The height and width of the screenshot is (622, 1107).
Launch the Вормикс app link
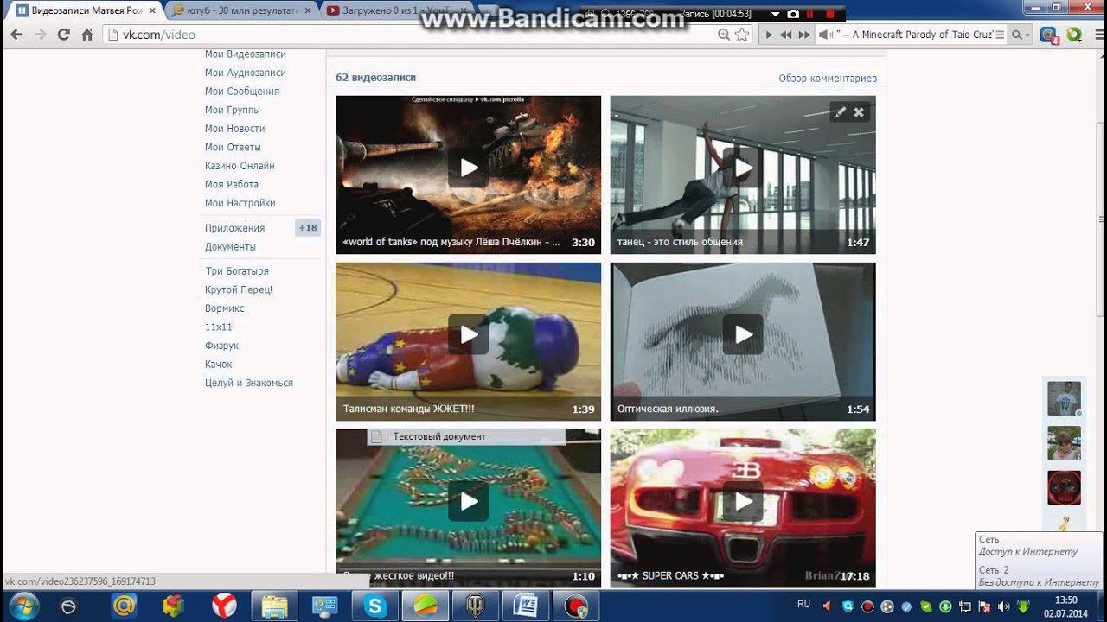(225, 308)
